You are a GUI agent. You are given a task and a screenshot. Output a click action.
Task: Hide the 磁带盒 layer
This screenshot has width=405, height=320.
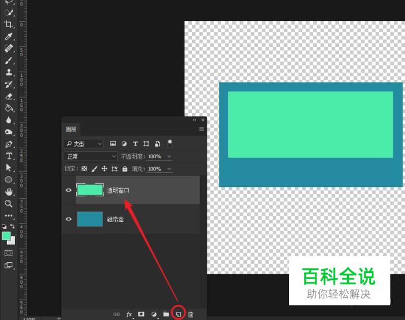pyautogui.click(x=68, y=219)
